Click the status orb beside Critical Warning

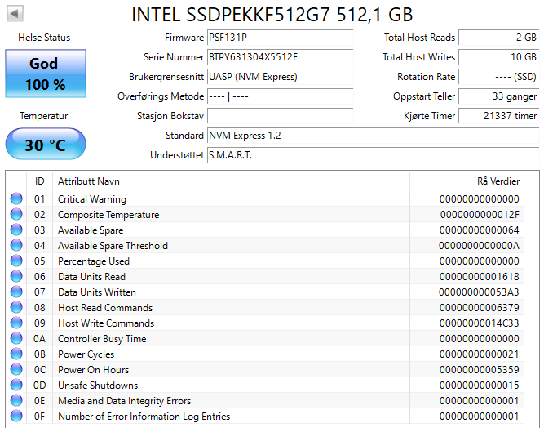[16, 199]
